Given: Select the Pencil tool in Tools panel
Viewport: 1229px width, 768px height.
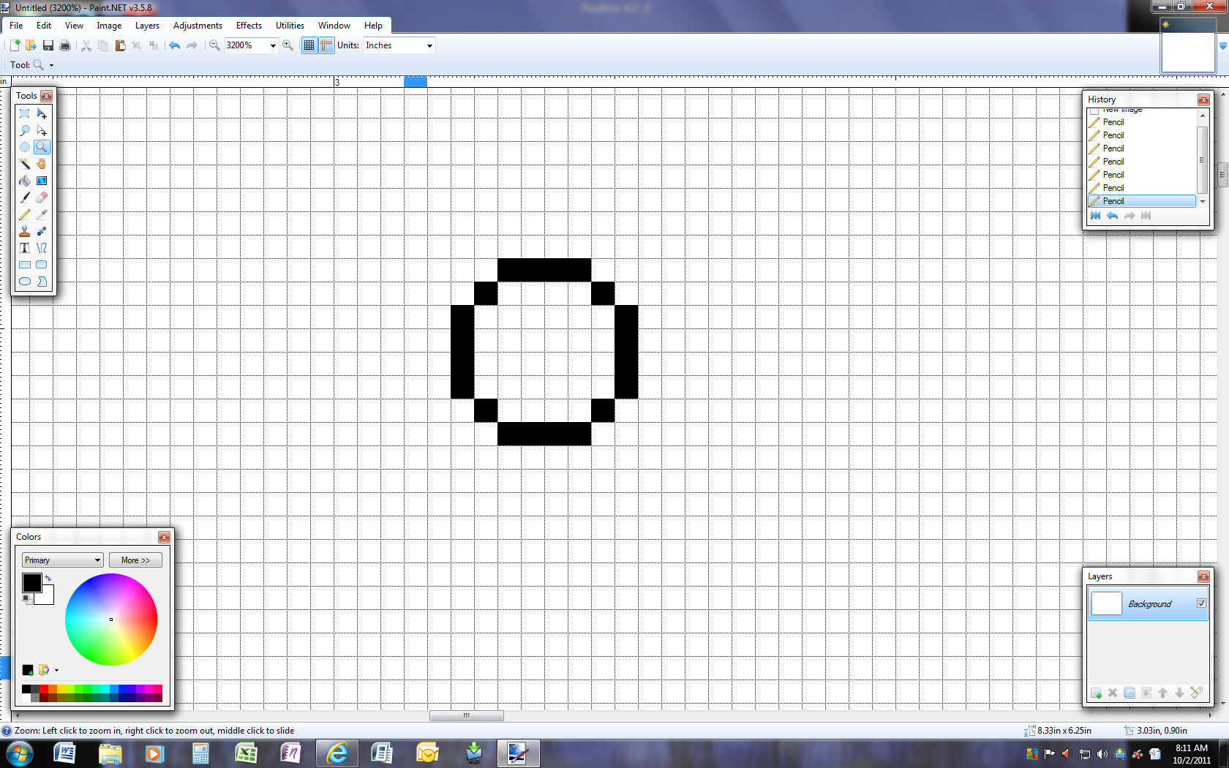Looking at the screenshot, I should (25, 214).
